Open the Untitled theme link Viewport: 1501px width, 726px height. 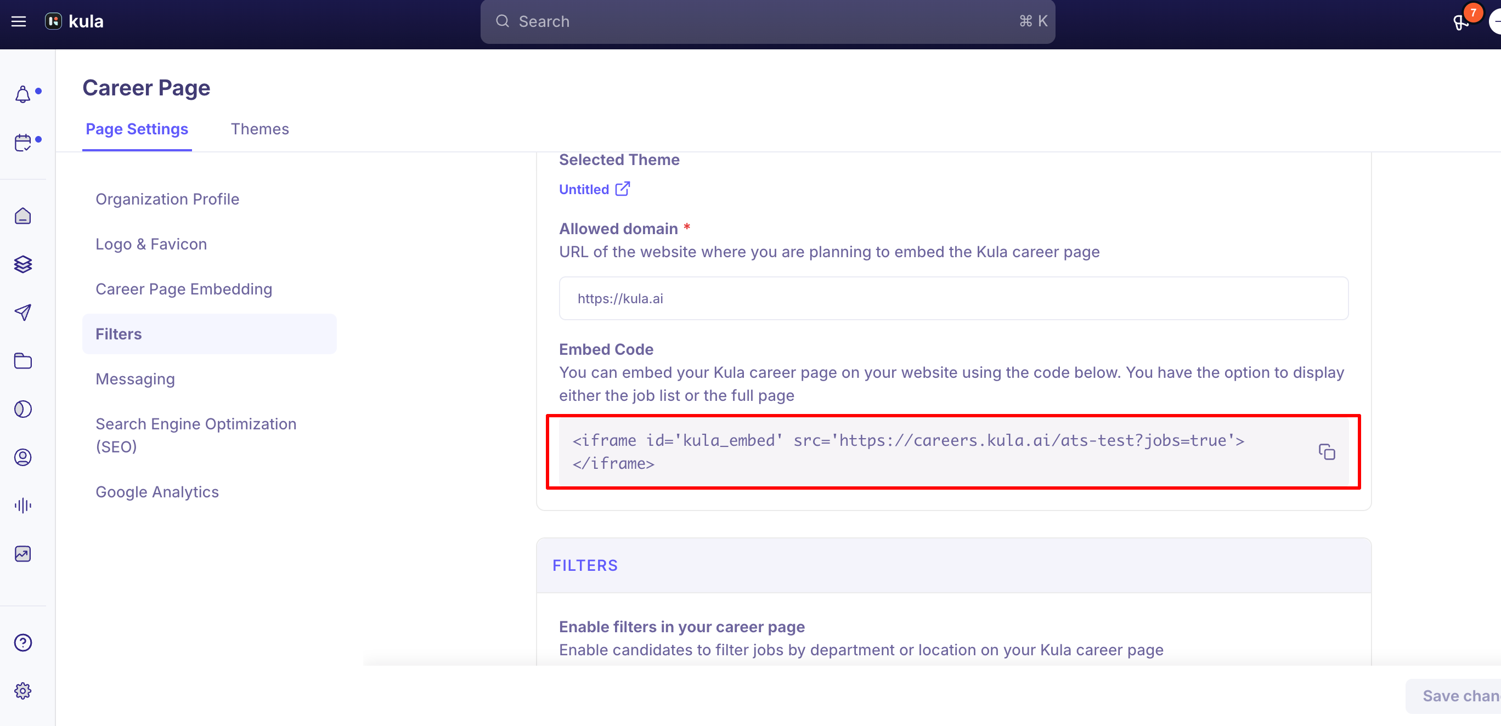584,189
